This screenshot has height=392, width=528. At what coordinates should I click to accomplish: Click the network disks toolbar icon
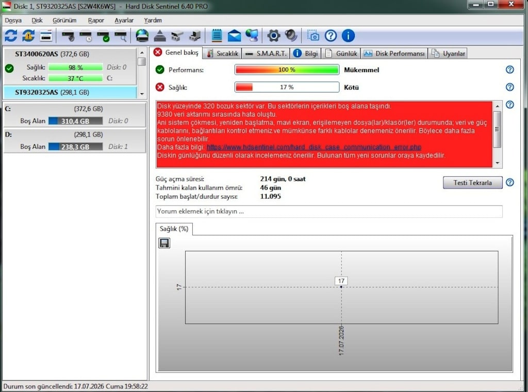tap(177, 36)
